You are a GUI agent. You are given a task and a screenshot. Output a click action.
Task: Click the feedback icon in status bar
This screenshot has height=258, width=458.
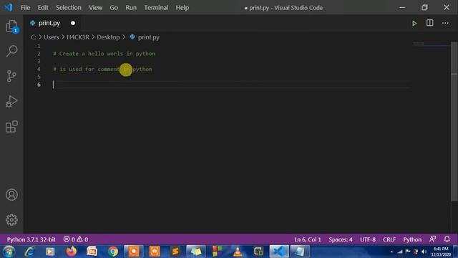pyautogui.click(x=432, y=239)
